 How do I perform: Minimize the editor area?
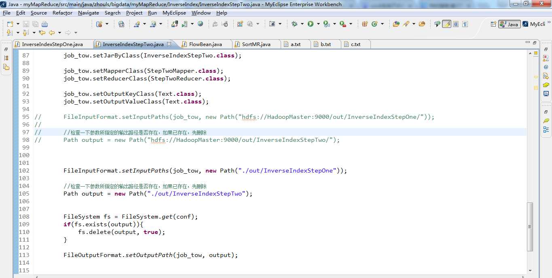(x=528, y=42)
